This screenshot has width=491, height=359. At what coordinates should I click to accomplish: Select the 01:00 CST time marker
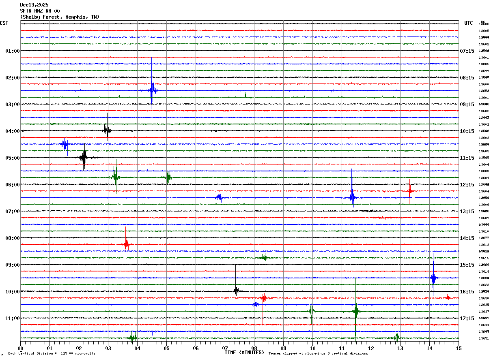tap(12, 51)
